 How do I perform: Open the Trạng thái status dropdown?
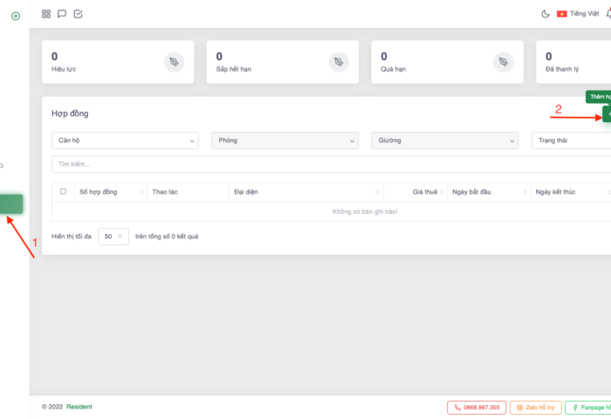tap(572, 141)
